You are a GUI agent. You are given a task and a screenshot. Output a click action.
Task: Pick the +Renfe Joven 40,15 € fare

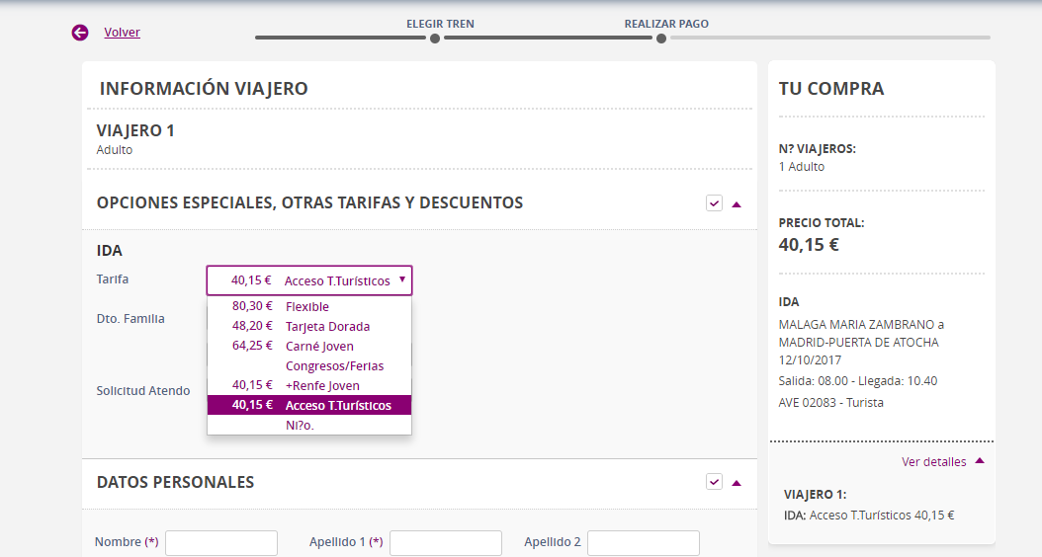click(x=309, y=385)
